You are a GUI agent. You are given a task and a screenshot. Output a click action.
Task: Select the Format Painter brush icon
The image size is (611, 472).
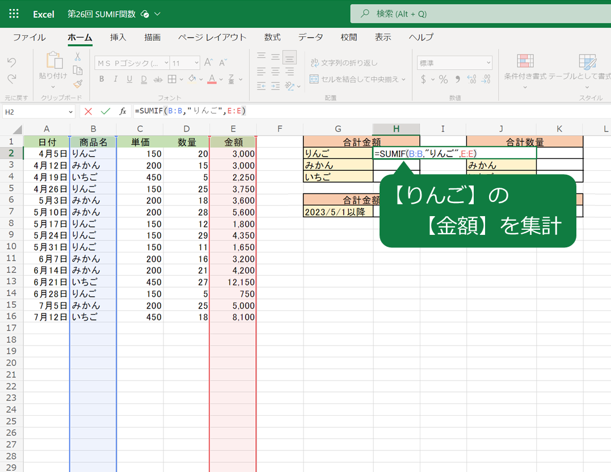click(x=78, y=83)
